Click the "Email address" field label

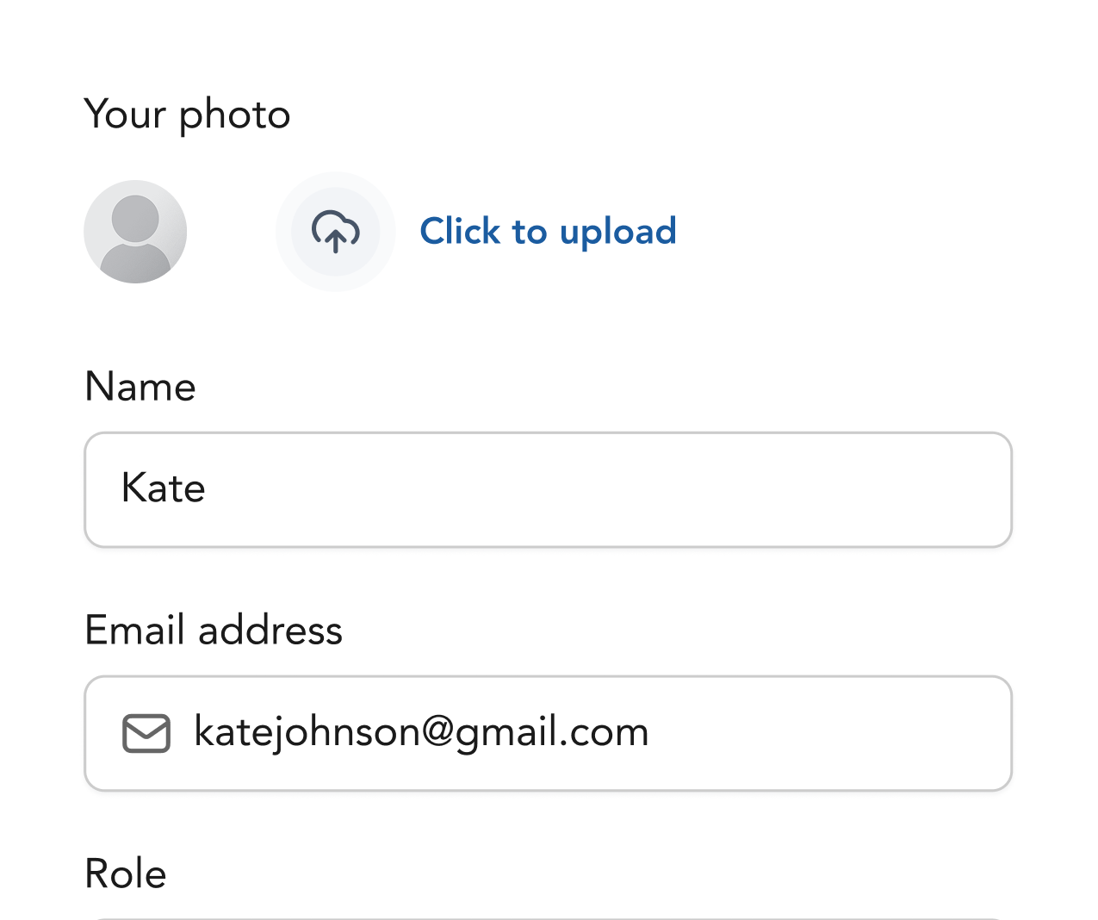tap(214, 630)
